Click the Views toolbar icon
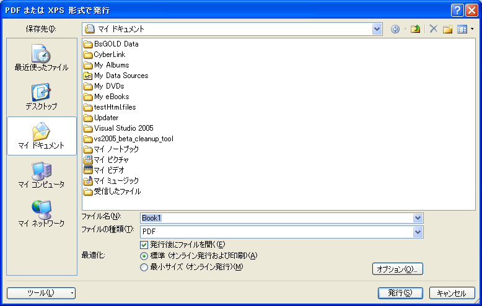 pos(462,29)
